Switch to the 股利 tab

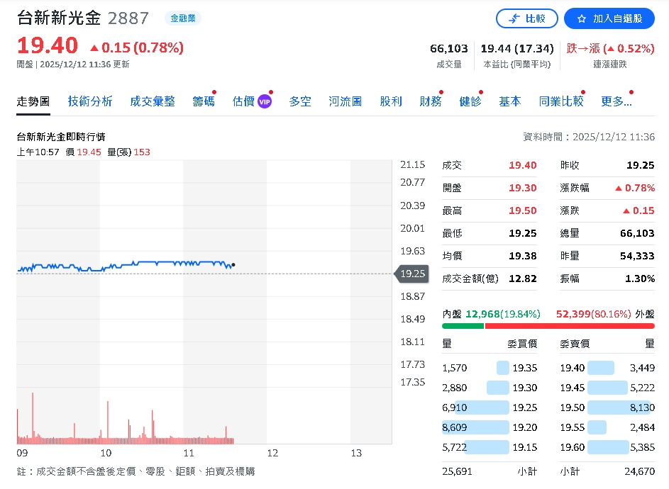point(391,101)
